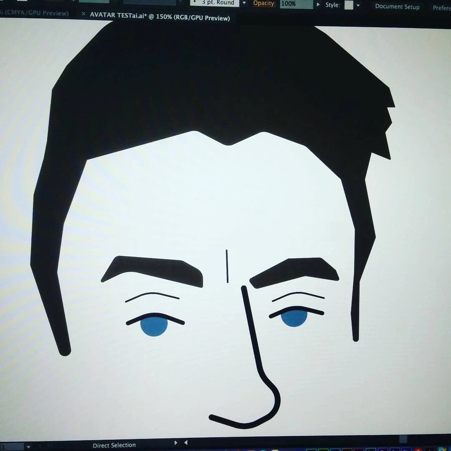
Task: Open the 3 pt. Round brush dropdown
Action: 244,3
